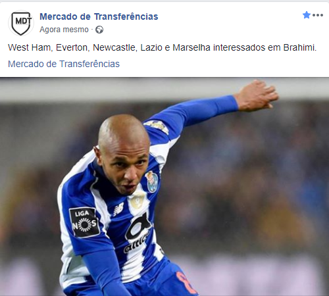Click the FC Porto crest on jersey
Viewport: 329px width, 296px height.
pos(151,182)
